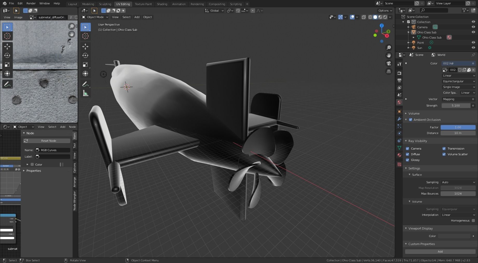Select the Annotate tool in 3D viewport toolbar

click(85, 84)
